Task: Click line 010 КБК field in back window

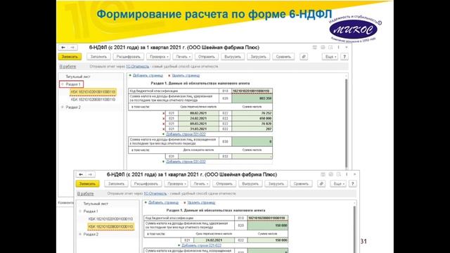Action: pyautogui.click(x=252, y=91)
